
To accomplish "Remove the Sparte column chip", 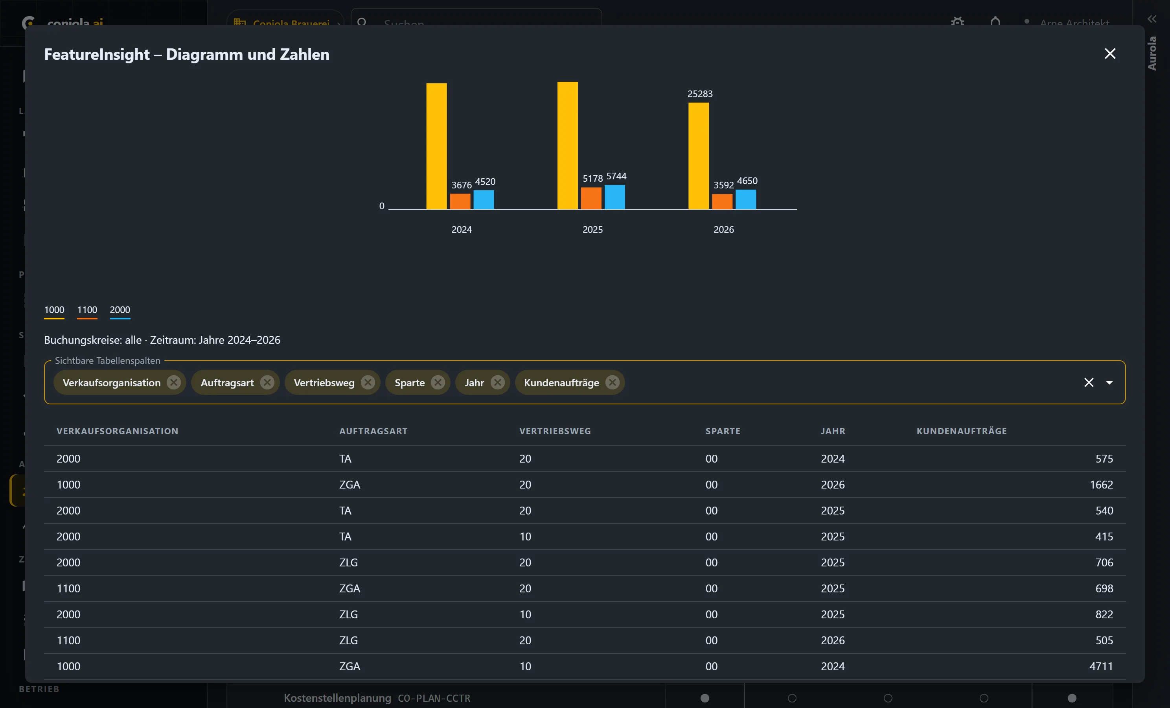I will coord(438,382).
